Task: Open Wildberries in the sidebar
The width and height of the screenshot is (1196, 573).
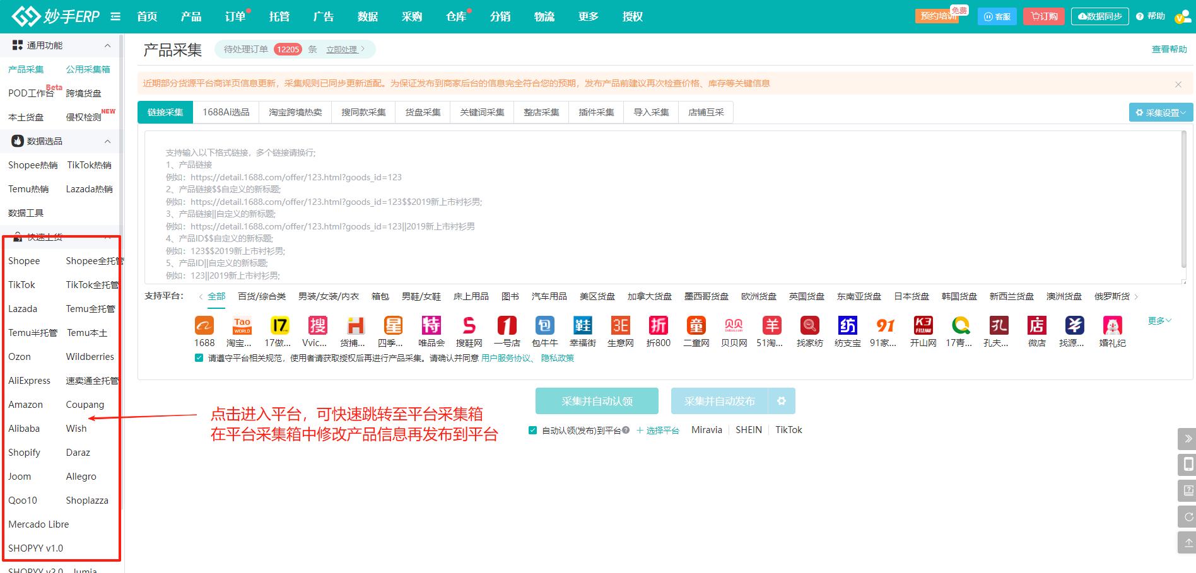Action: pos(90,357)
